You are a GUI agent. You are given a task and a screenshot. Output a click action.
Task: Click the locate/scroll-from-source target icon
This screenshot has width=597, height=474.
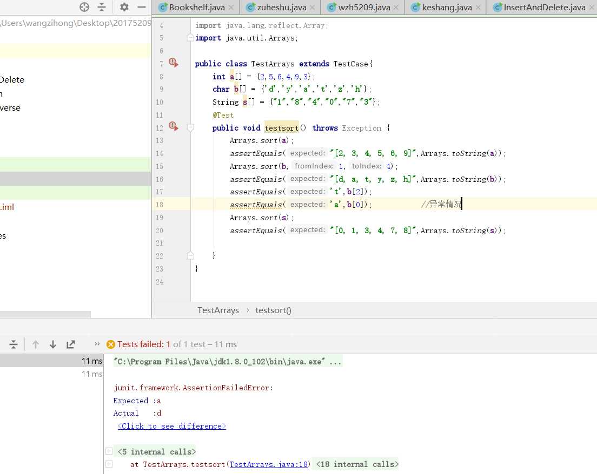point(84,7)
